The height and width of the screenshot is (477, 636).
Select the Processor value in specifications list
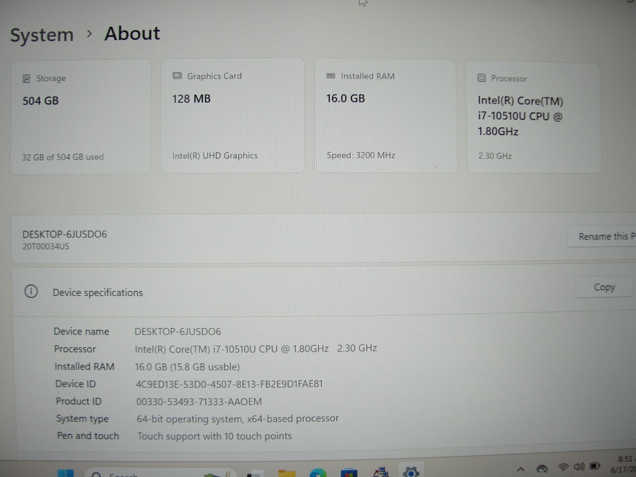pyautogui.click(x=256, y=349)
